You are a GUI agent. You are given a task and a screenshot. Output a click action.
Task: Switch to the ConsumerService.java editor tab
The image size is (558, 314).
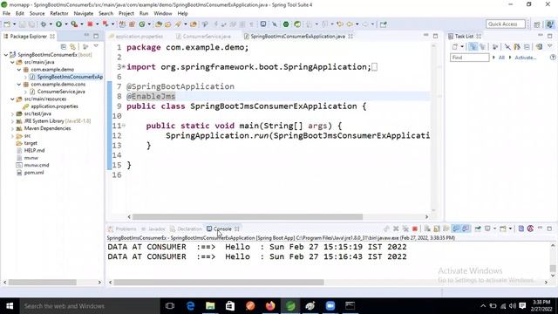[x=207, y=37]
